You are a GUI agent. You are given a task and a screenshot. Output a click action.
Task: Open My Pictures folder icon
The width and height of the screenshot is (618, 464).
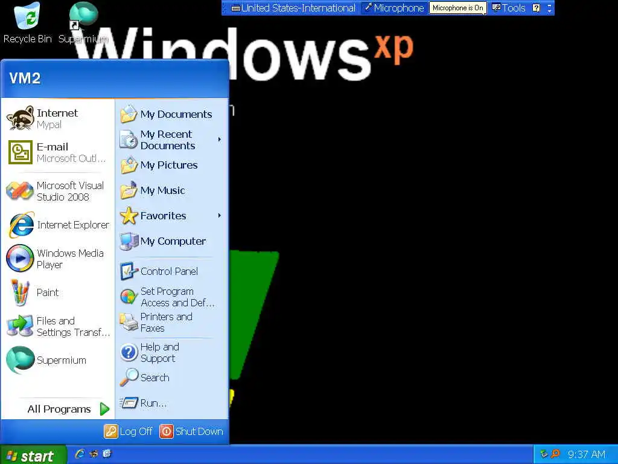pyautogui.click(x=129, y=165)
